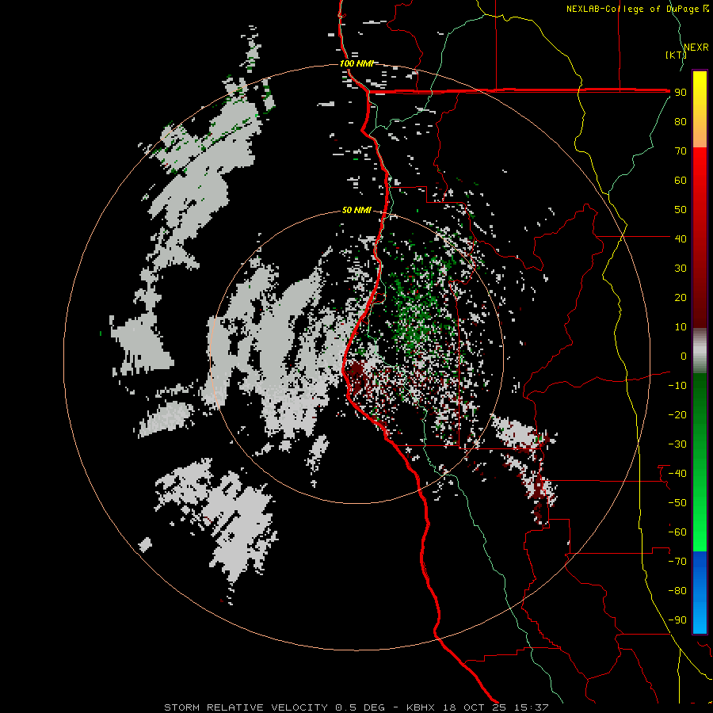Pick the yellow top segment of velocity scale
The width and height of the screenshot is (713, 713).
click(700, 109)
